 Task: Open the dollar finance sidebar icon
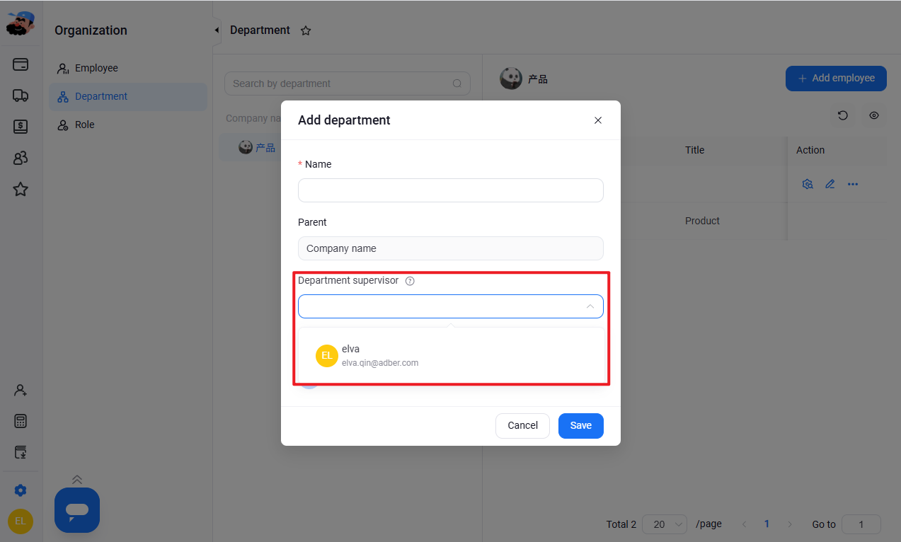pos(21,127)
